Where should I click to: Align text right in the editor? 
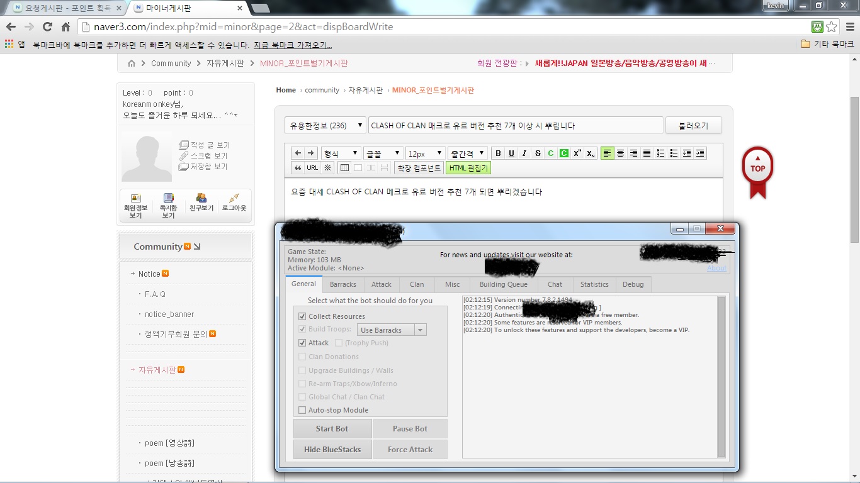(634, 153)
